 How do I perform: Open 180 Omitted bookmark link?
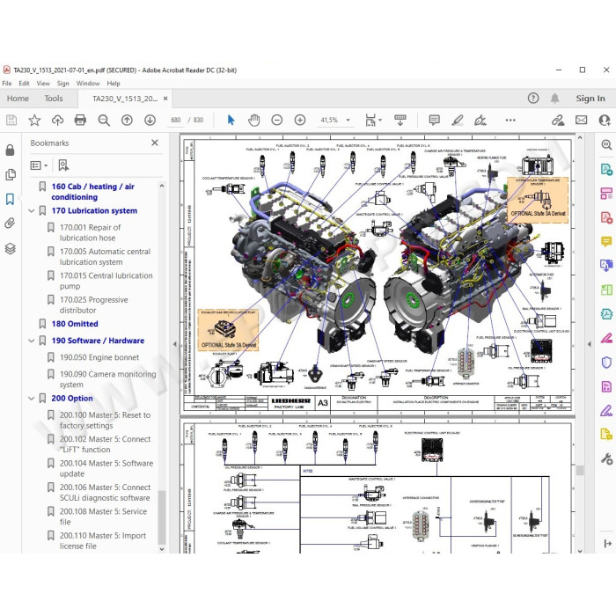tap(75, 324)
